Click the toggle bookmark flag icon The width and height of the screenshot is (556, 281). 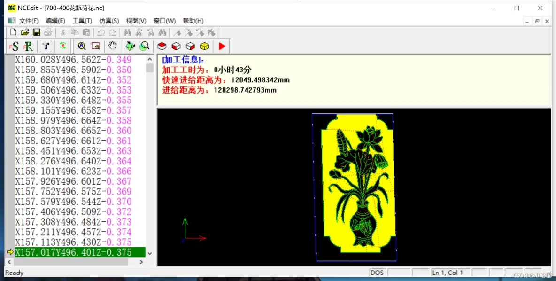pyautogui.click(x=178, y=32)
